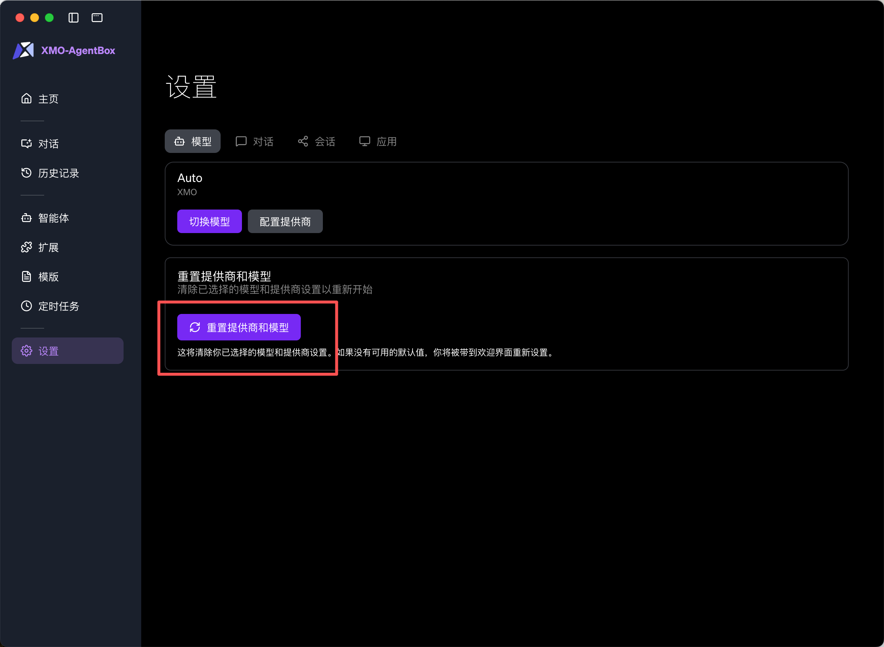Click the Auto model name text
The height and width of the screenshot is (647, 884).
pos(190,178)
